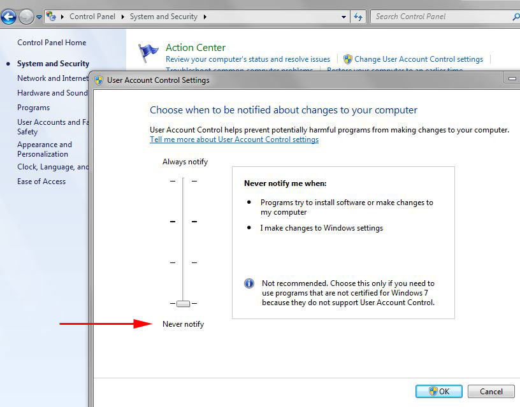Open the Action Center heading link
Screen dimensions: 520x407
(196, 48)
